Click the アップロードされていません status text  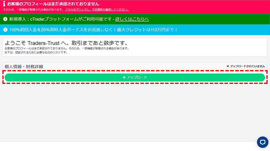click(247, 66)
